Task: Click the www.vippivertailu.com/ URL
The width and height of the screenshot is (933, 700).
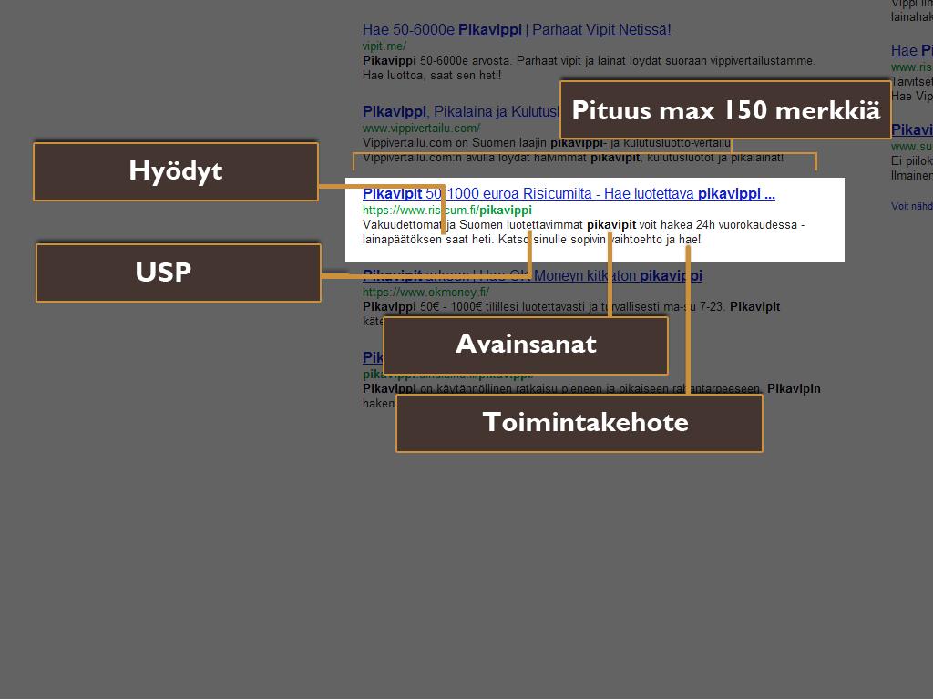Action: (x=421, y=128)
